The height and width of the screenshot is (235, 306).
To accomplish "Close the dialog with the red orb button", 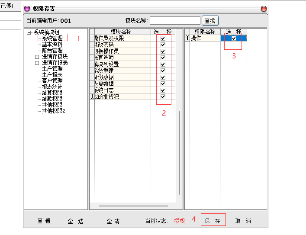I will [x=264, y=9].
